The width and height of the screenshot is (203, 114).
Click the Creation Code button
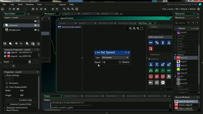[x=25, y=100]
